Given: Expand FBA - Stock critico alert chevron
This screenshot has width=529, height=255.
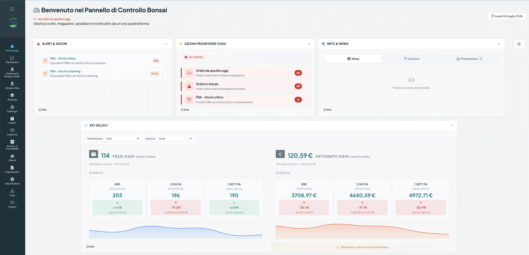Looking at the screenshot, I should 162,61.
